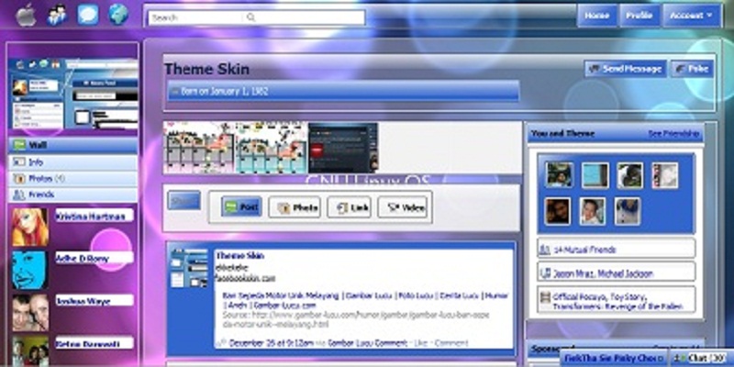The height and width of the screenshot is (367, 734).
Task: Click the Send Message button
Action: pyautogui.click(x=626, y=69)
